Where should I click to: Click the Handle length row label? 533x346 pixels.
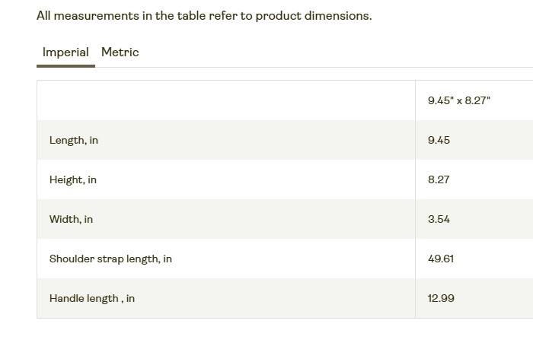(x=92, y=298)
